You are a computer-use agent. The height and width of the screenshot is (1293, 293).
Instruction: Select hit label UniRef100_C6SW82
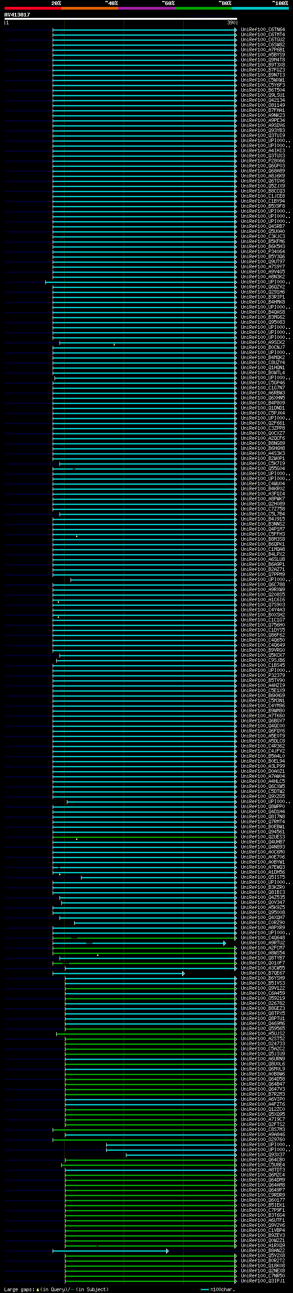(263, 44)
